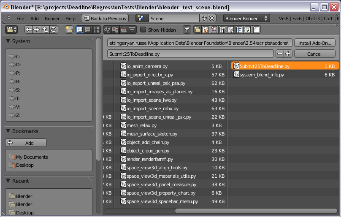Switch to short list display mode
341x217 pixels.
click(80, 30)
